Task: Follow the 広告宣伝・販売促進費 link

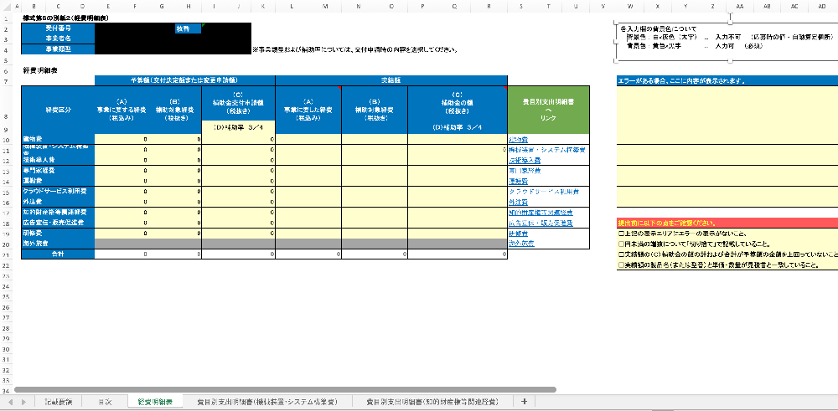Action: pyautogui.click(x=541, y=223)
